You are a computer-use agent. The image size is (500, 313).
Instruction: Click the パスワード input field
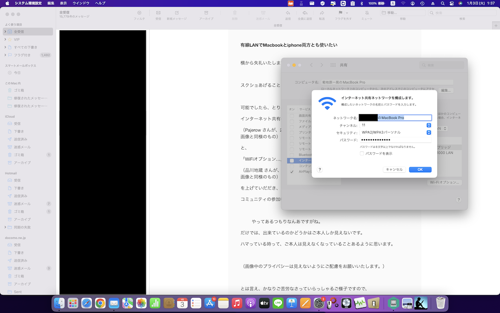click(x=395, y=140)
